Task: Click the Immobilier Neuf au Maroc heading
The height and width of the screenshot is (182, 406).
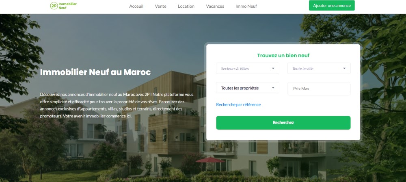Action: point(95,72)
